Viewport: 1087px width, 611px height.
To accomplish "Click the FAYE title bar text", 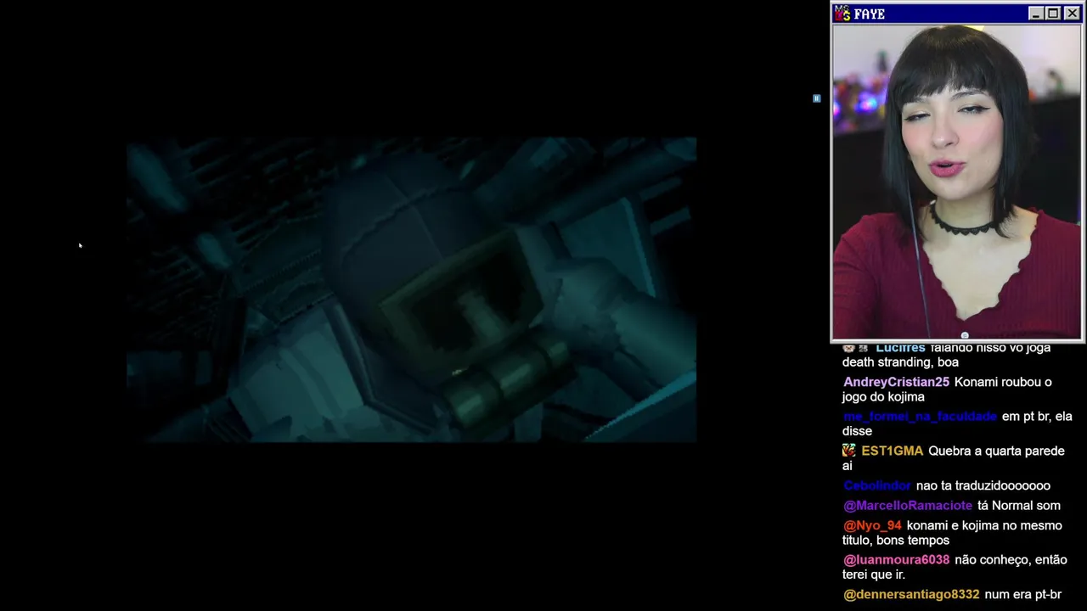I will (x=870, y=14).
